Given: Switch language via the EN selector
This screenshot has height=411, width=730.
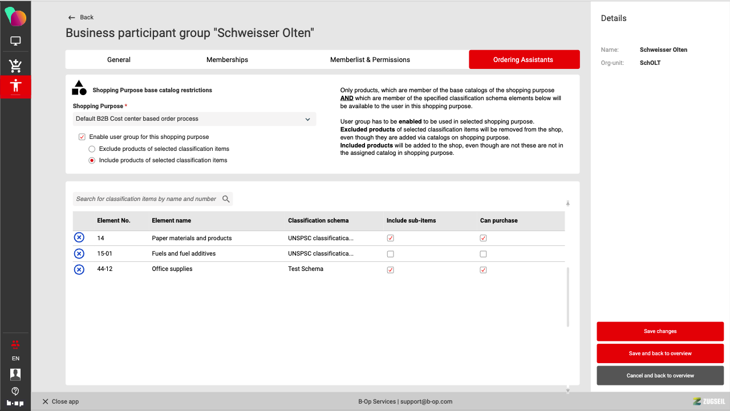Looking at the screenshot, I should (15, 359).
